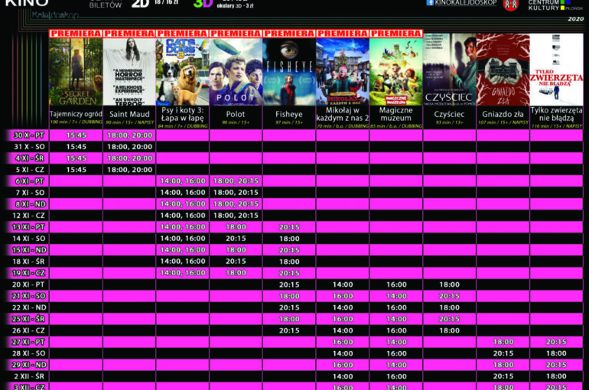This screenshot has height=390, width=589.
Task: Open the Cats & Dogs 3 poster
Action: (183, 72)
